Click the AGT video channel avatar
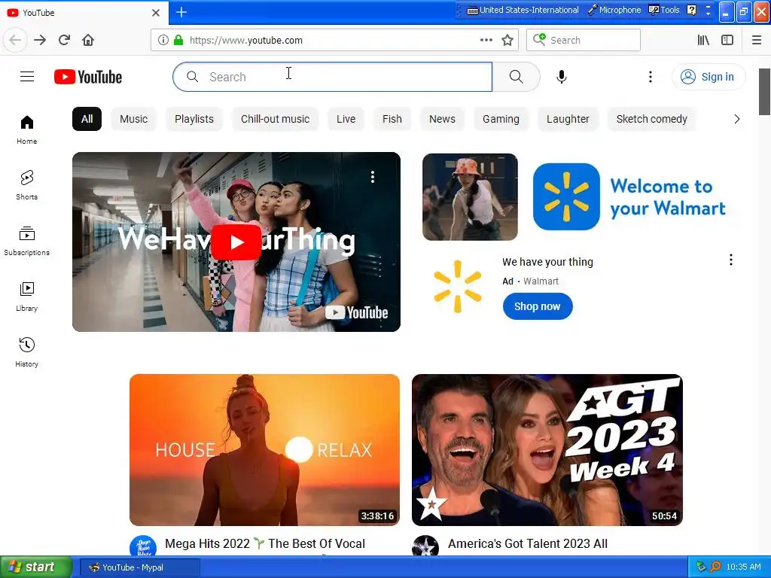This screenshot has height=578, width=771. pyautogui.click(x=425, y=546)
